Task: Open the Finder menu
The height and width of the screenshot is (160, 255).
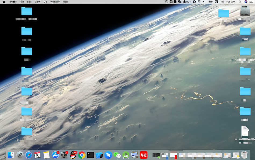Action: 13,2
